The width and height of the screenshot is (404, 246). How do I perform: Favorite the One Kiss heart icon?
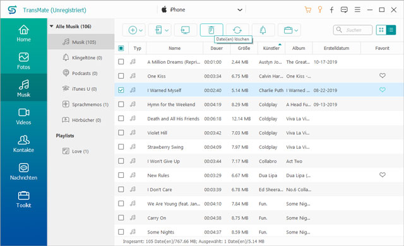[x=383, y=76]
